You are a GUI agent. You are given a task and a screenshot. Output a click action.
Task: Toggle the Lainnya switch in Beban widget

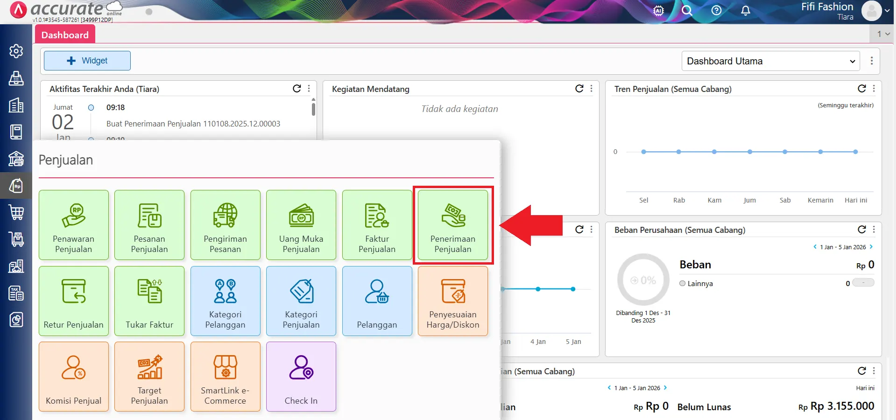[x=863, y=283]
